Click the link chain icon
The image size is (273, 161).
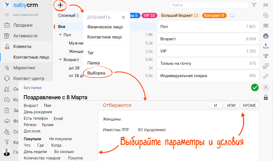(x=266, y=77)
